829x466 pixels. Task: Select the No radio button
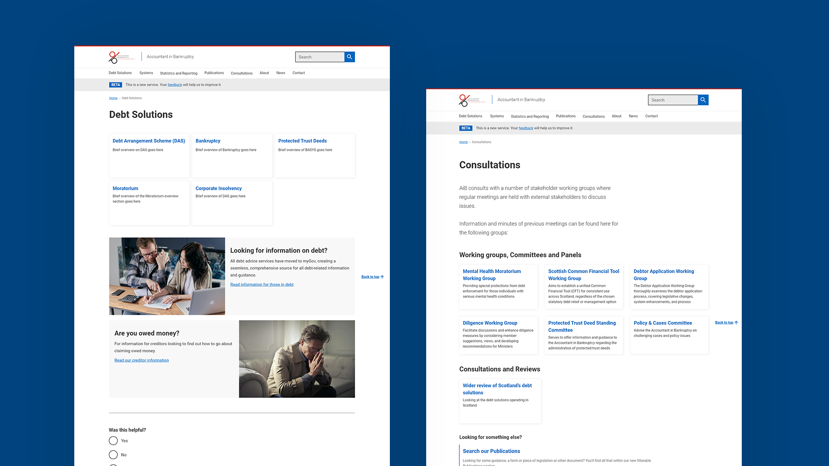click(113, 455)
